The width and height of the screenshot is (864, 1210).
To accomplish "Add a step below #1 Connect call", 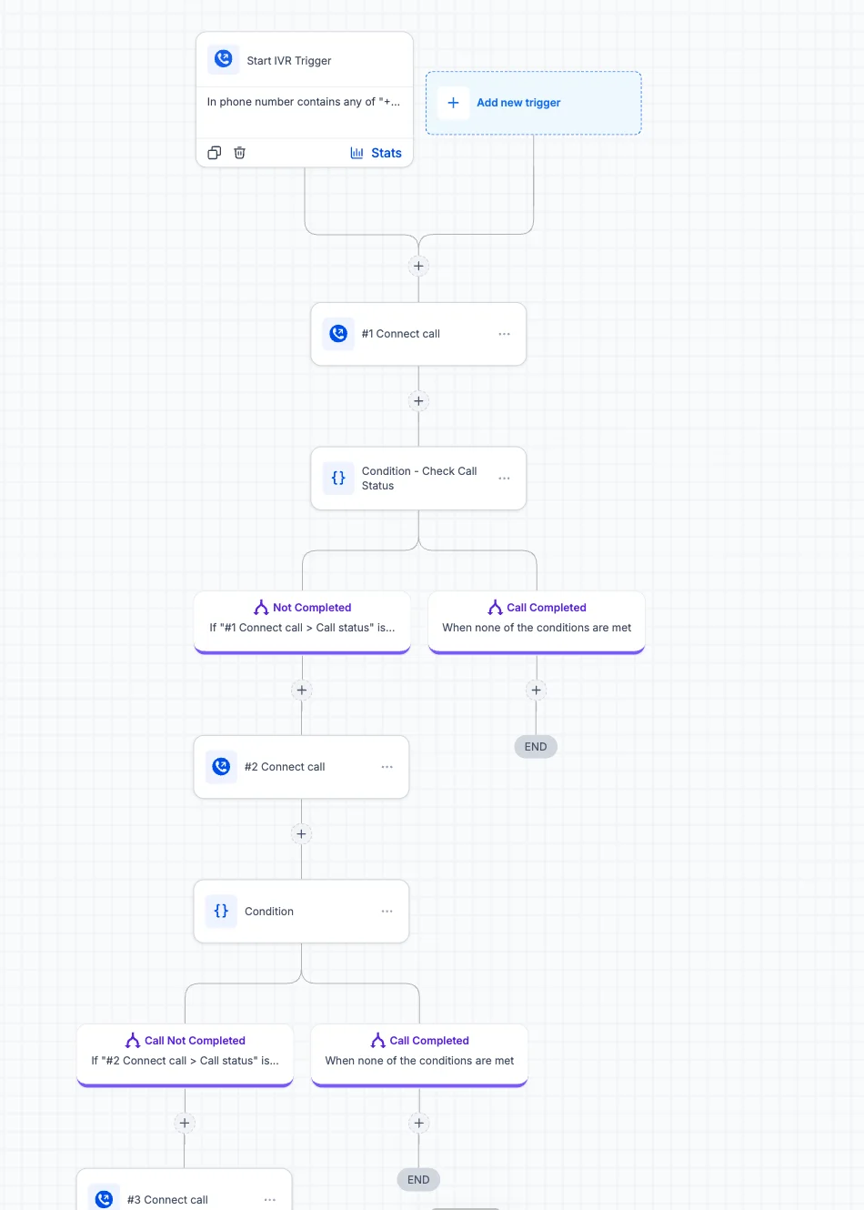I will 418,401.
